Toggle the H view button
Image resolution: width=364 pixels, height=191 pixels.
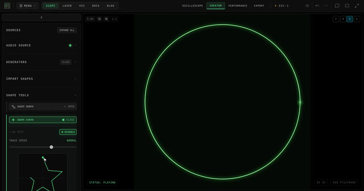(x=343, y=19)
